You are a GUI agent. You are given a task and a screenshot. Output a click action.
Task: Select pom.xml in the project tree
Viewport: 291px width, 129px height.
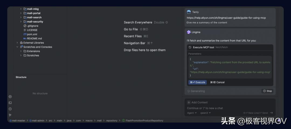[x=32, y=34]
